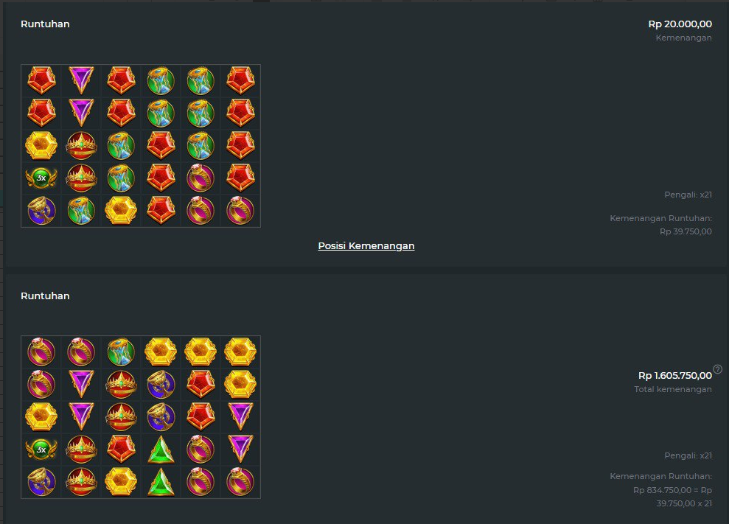Choose bottom-row yellow hexagon in the lower grid

coord(121,482)
